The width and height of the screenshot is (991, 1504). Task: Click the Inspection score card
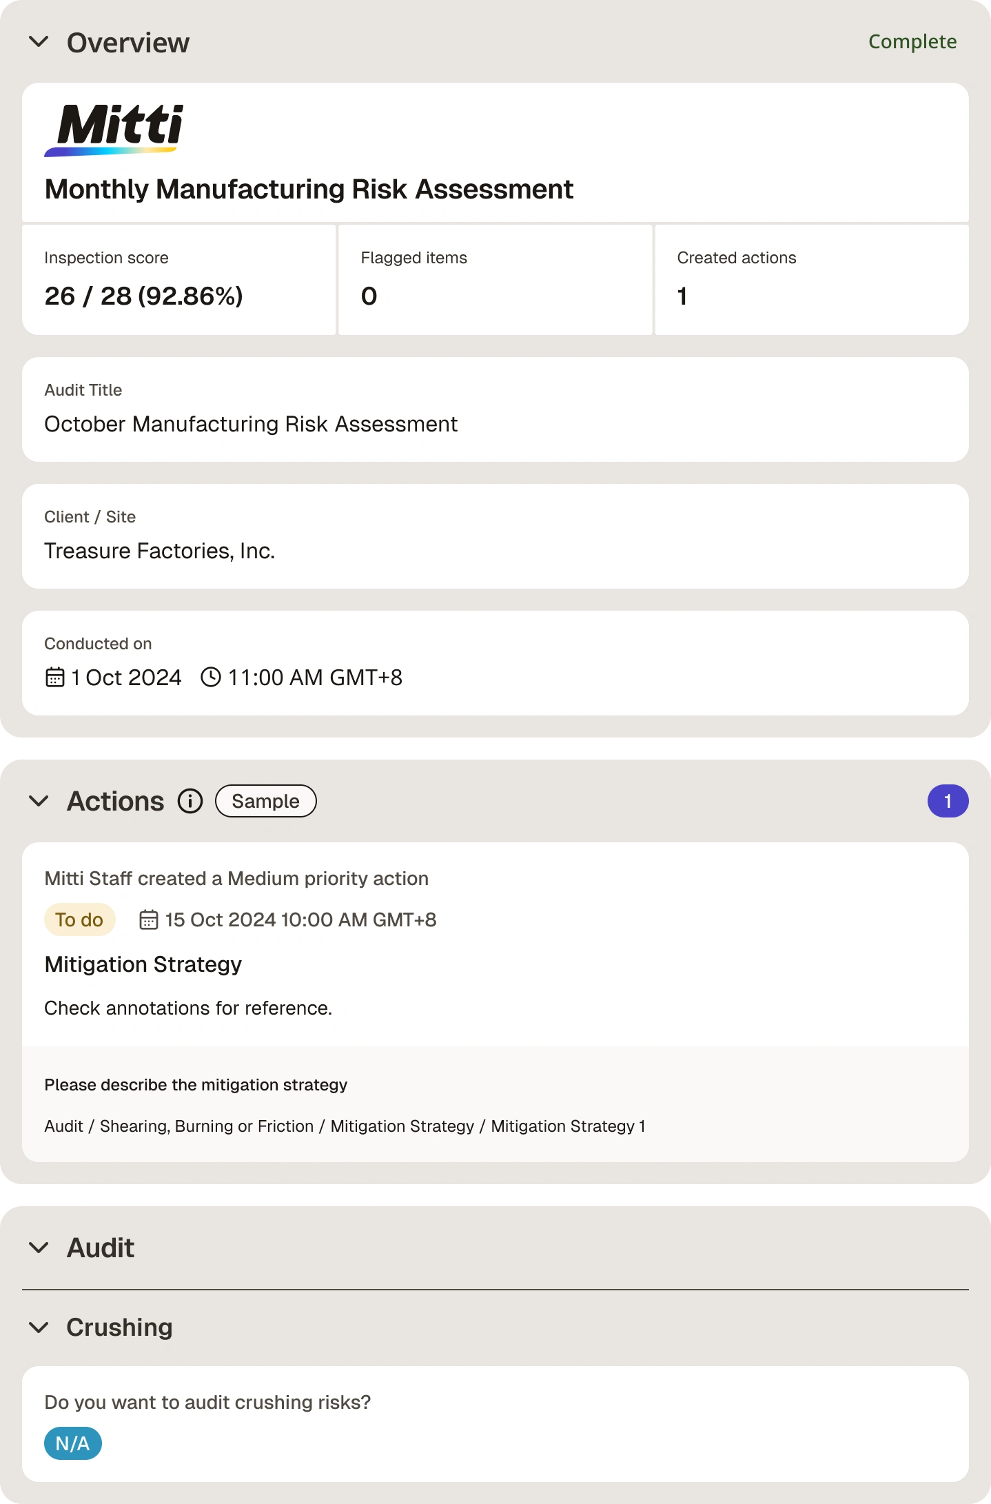coord(179,280)
